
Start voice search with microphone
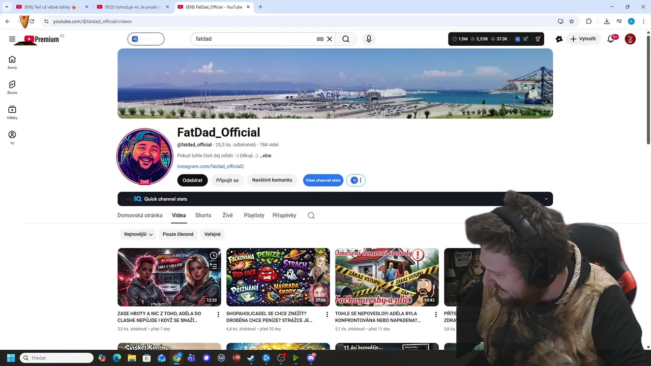point(369,39)
